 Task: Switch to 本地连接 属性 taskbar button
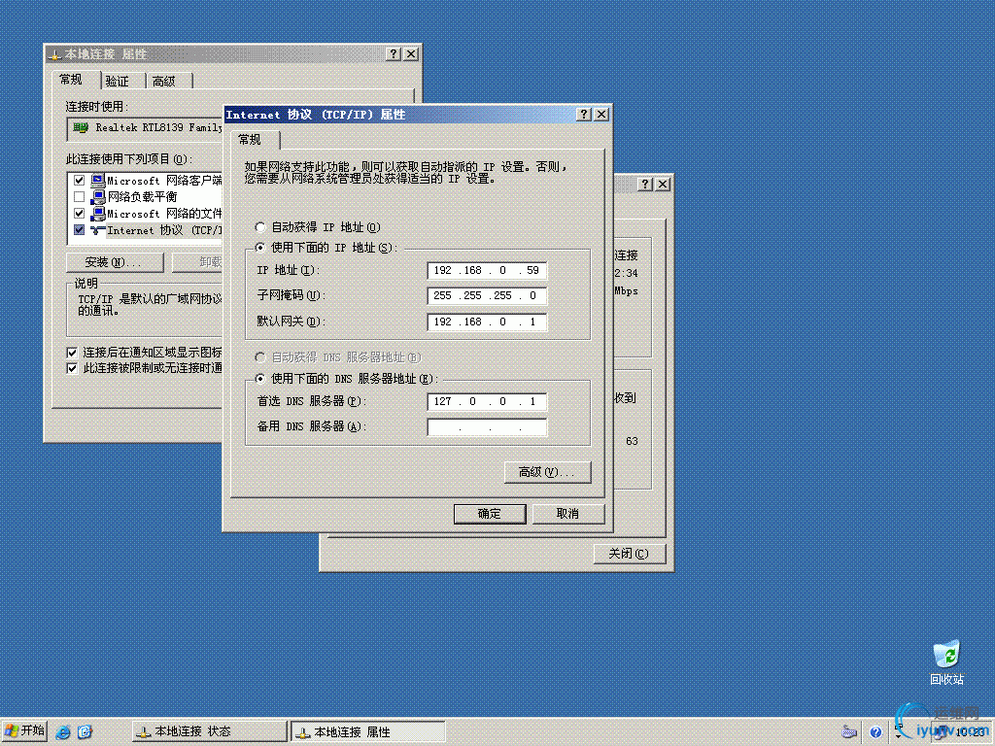pyautogui.click(x=368, y=731)
